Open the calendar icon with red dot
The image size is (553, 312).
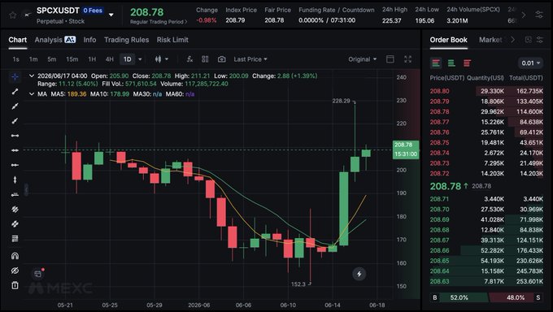(37, 274)
